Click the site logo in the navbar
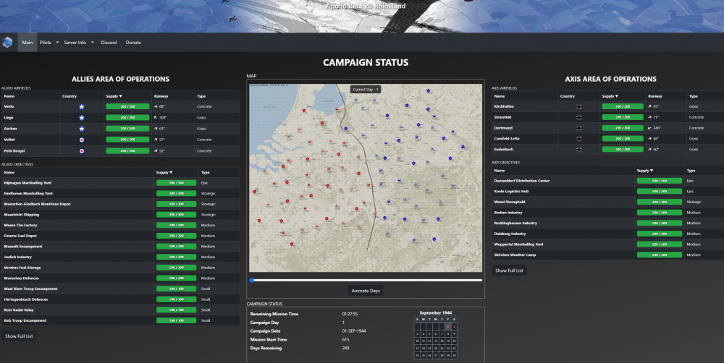Image resolution: width=724 pixels, height=363 pixels. click(7, 42)
